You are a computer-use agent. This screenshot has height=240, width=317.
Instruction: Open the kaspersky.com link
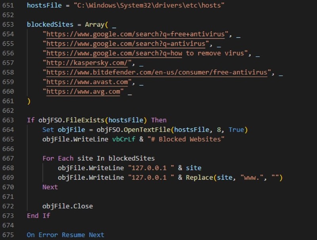click(87, 63)
